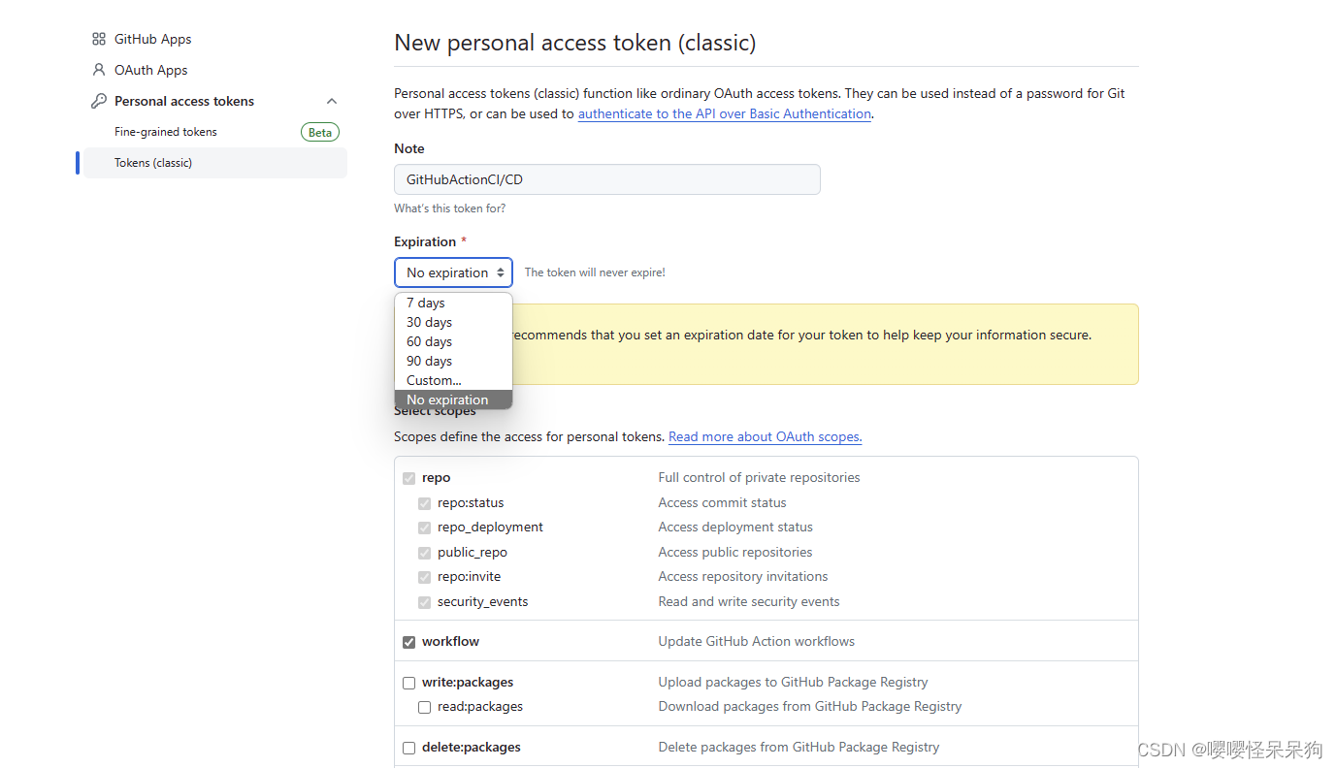Open the Basic Authentication documentation link
Image resolution: width=1337 pixels, height=768 pixels.
724,113
